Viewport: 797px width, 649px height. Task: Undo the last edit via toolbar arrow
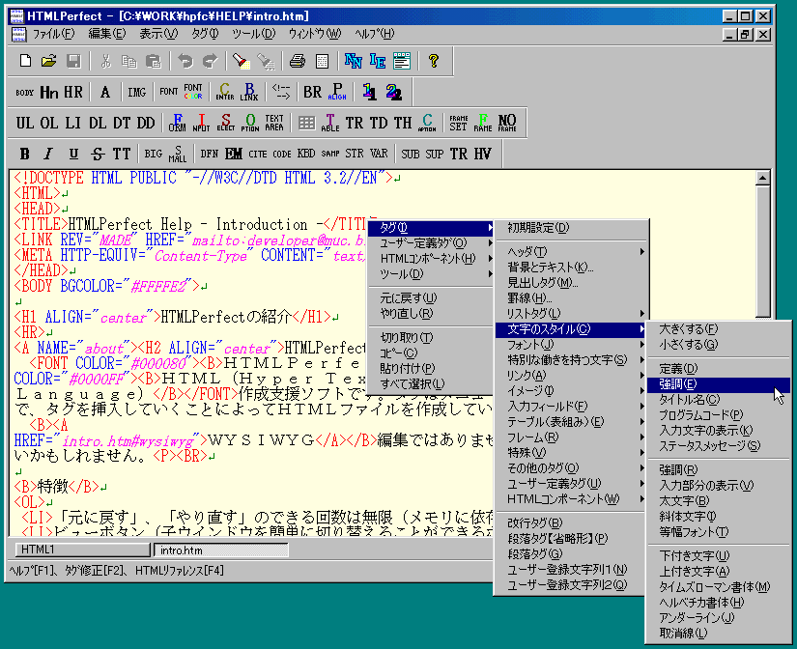point(186,61)
